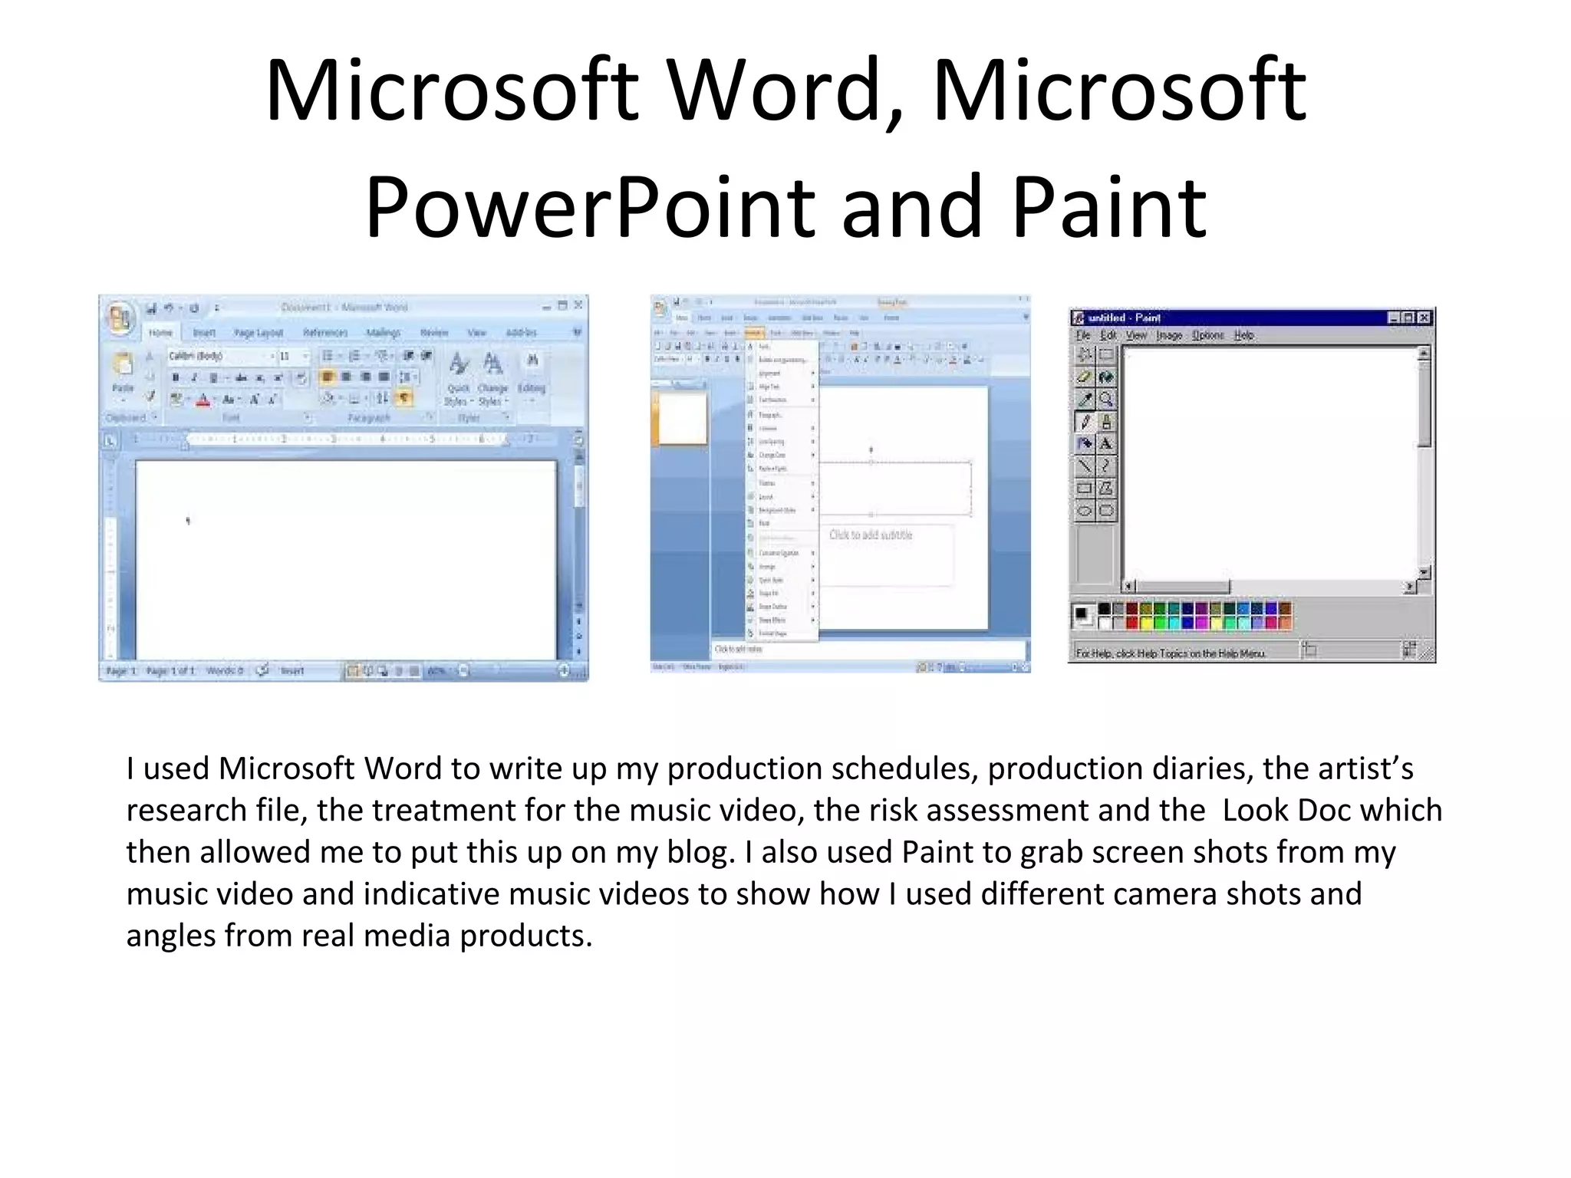Toggle Center alignment in Word
Viewport: 1571px width, 1178px height.
[x=347, y=377]
